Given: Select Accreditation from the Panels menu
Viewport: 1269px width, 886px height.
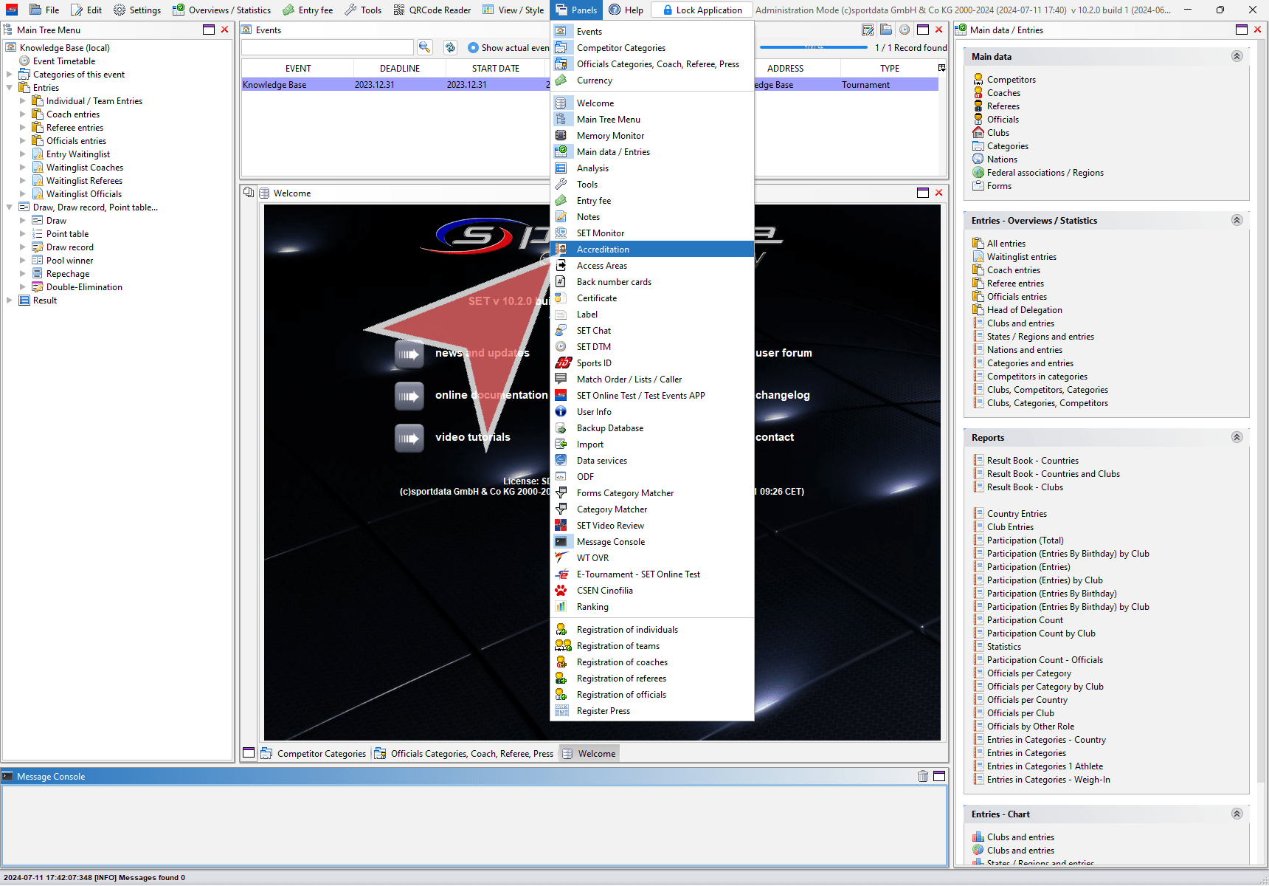Looking at the screenshot, I should [603, 250].
